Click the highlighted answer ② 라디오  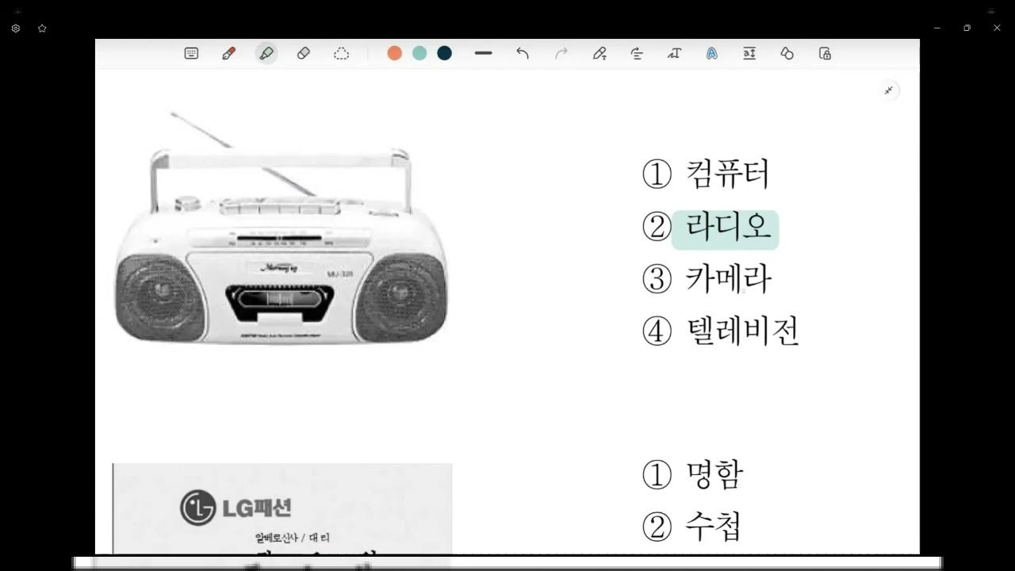click(x=710, y=228)
